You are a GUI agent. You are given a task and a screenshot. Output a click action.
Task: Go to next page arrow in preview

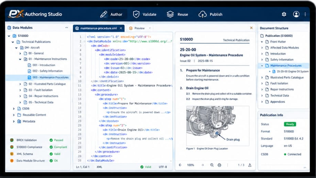click(203, 165)
